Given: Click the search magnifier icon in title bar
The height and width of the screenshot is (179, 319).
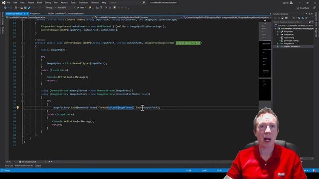Looking at the screenshot, I should tap(144, 2).
